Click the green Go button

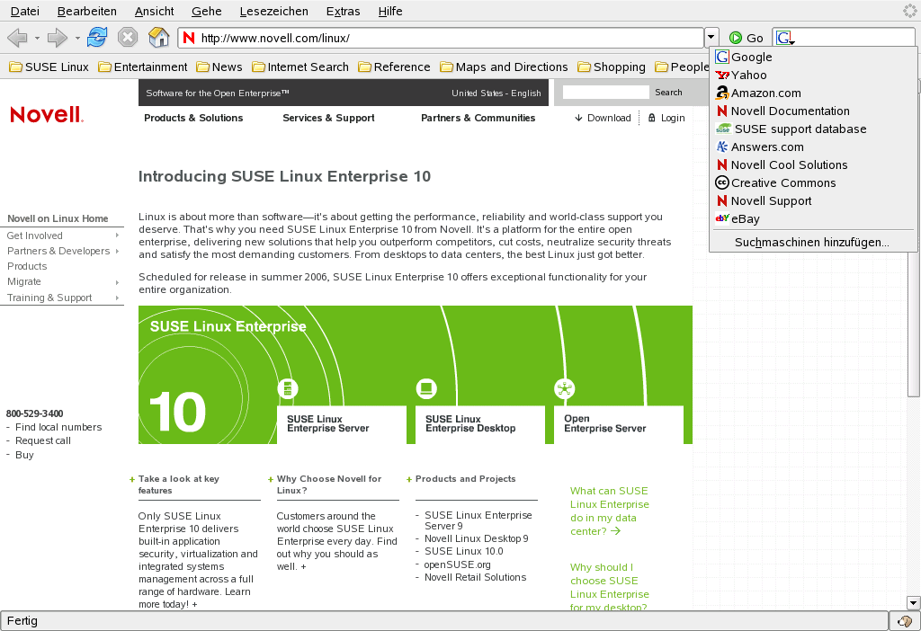pyautogui.click(x=746, y=38)
